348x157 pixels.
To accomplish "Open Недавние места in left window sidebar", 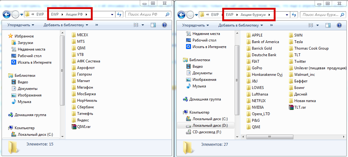I will click(28, 49).
